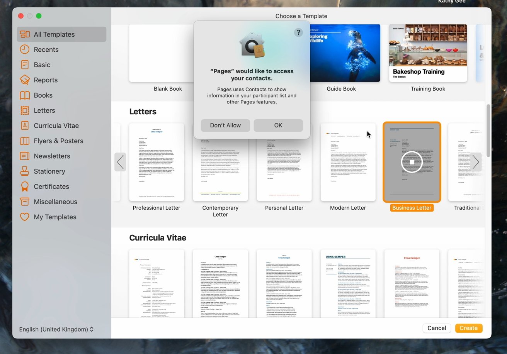The width and height of the screenshot is (507, 354).
Task: Choose Don't Allow for contacts access
Action: [x=225, y=125]
